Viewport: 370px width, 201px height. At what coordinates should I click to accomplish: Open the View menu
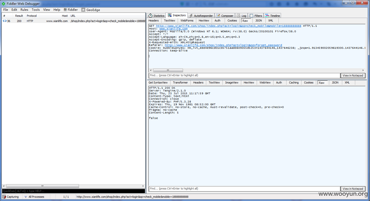[x=46, y=10]
